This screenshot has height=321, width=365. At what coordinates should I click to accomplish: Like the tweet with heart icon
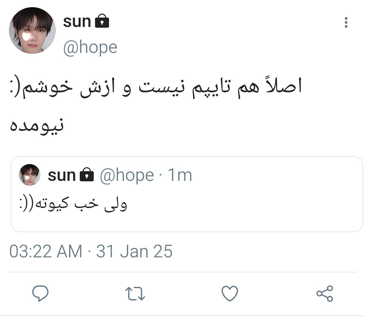[230, 293]
